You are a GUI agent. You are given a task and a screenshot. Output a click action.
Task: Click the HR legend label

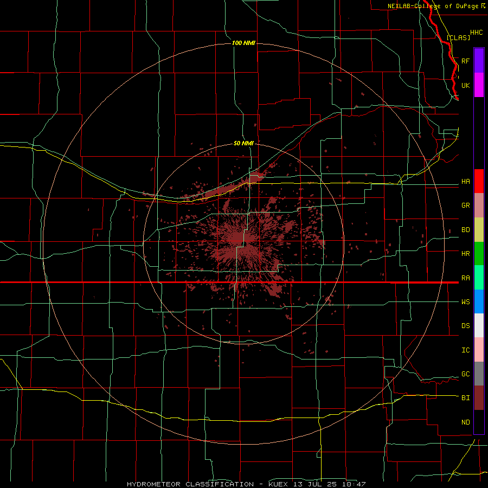(465, 254)
